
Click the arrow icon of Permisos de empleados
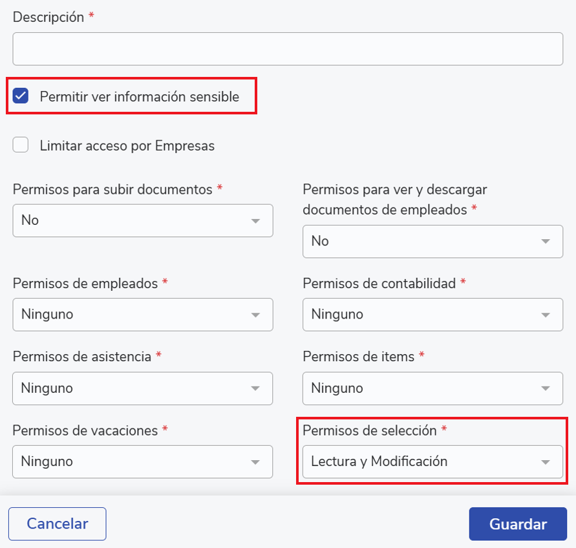coord(255,315)
